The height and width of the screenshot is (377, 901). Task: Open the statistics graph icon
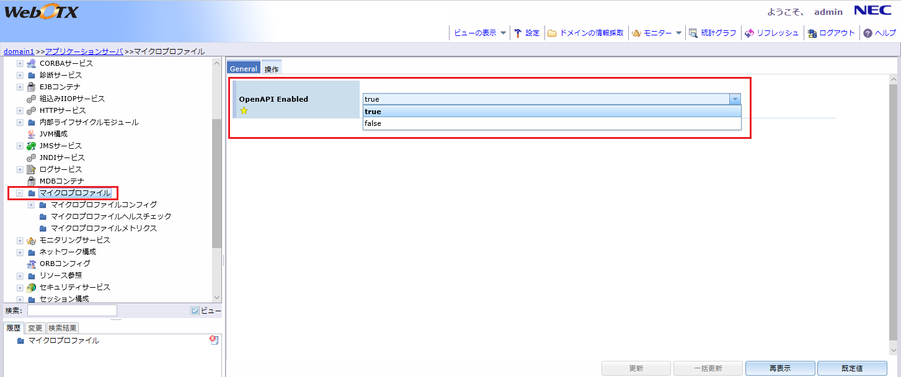(693, 33)
